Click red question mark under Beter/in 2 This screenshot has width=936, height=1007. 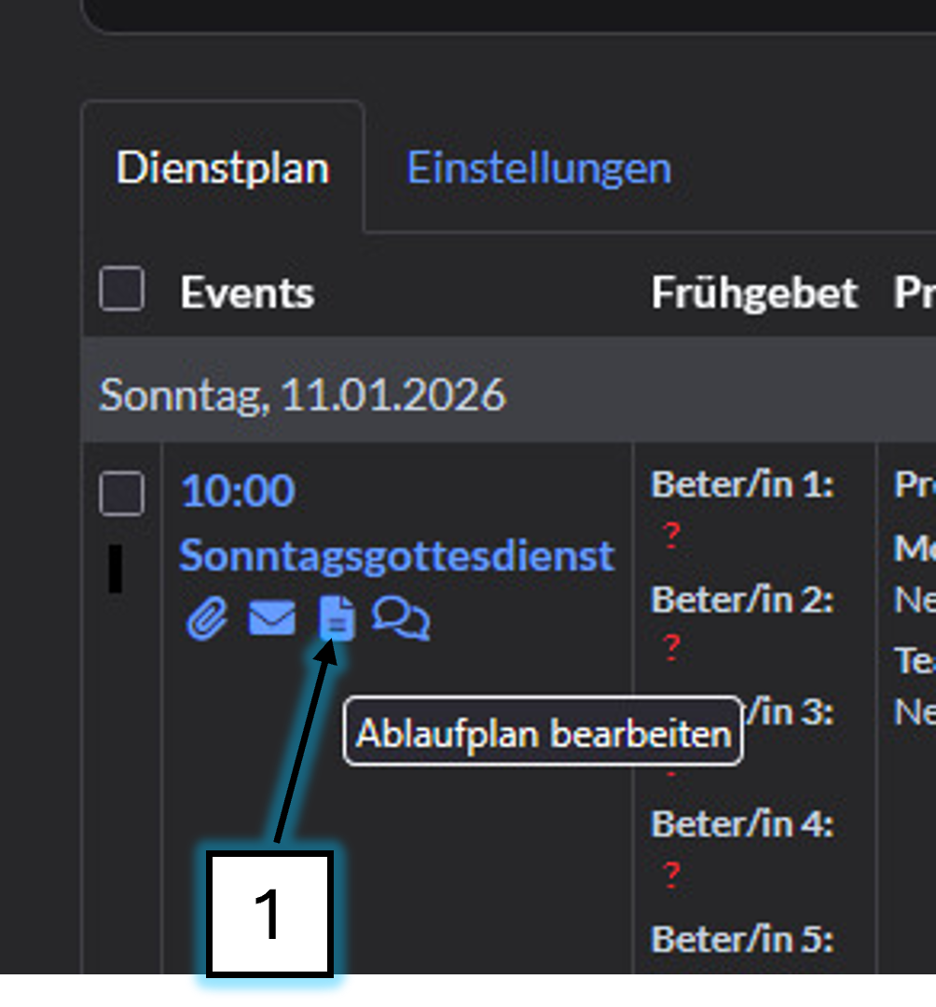[x=671, y=647]
